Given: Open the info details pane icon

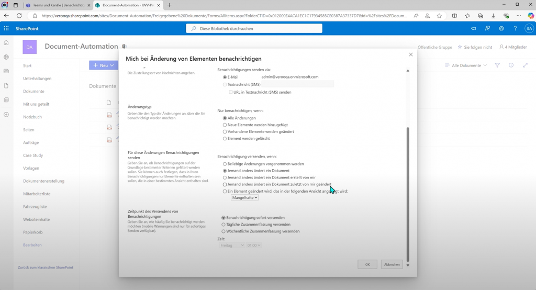Looking at the screenshot, I should pos(511,65).
